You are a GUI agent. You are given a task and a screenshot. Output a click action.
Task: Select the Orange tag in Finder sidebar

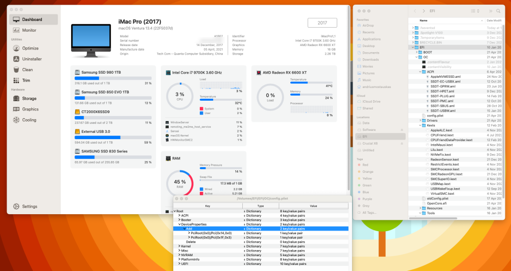[x=367, y=172]
